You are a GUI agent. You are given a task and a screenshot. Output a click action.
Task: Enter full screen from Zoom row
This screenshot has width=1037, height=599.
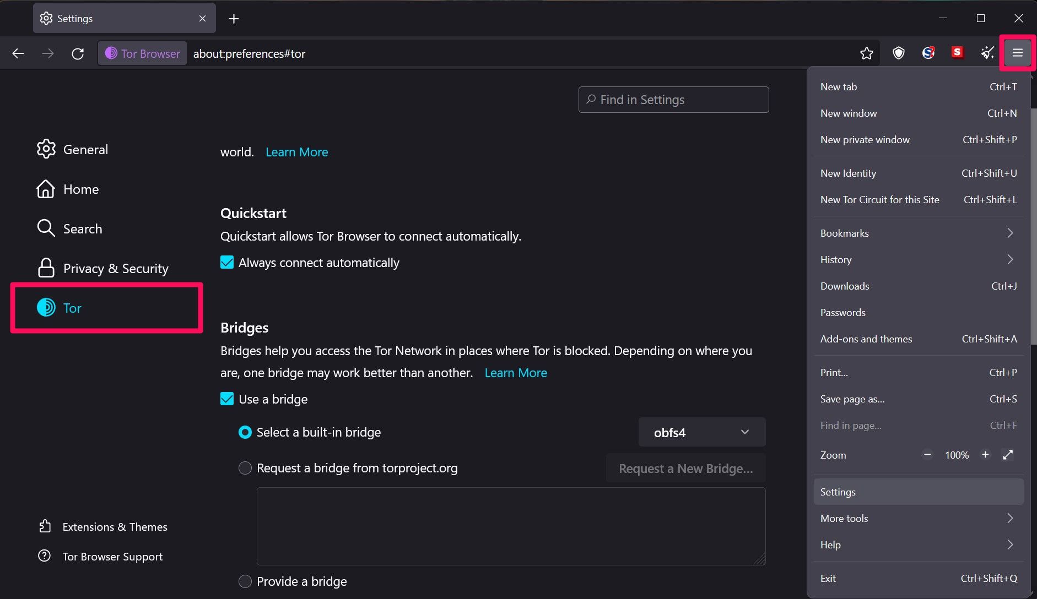[1008, 455]
